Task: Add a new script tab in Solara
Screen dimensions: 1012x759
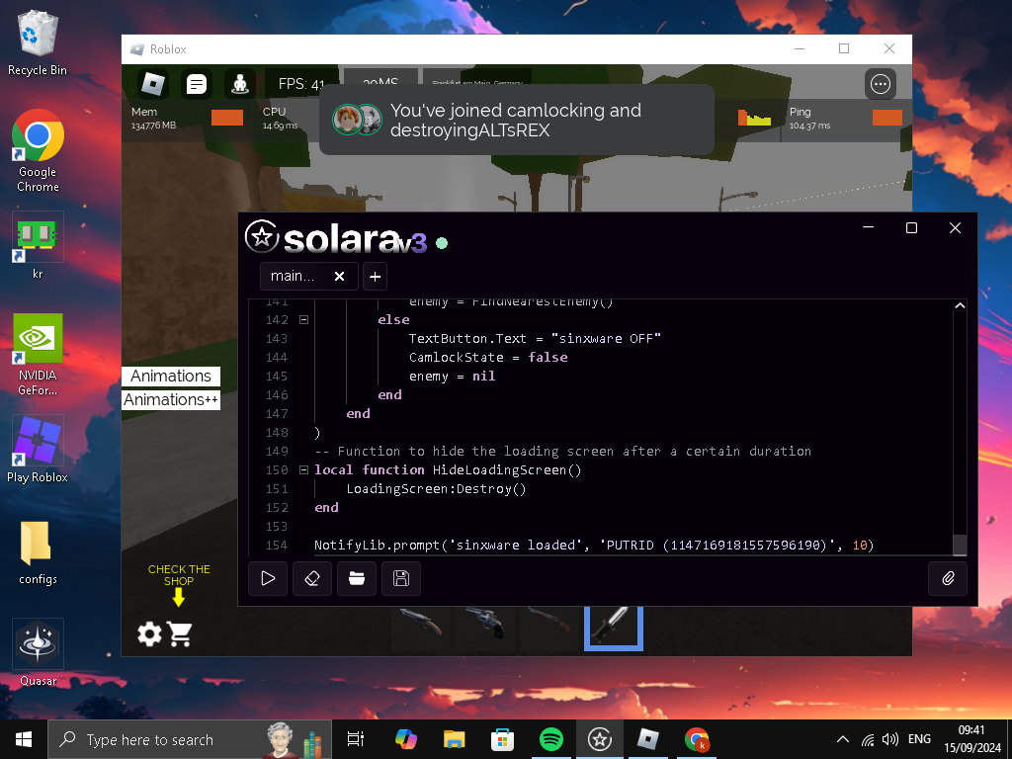Action: 375,277
